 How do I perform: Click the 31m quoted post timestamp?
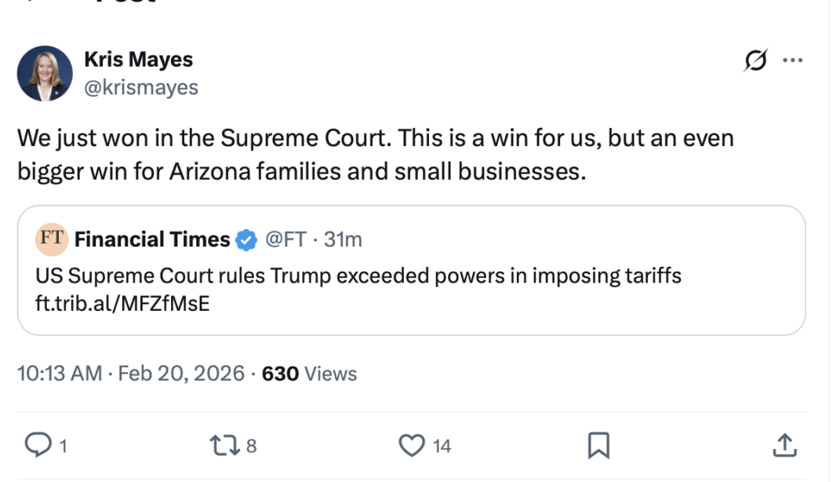point(344,239)
